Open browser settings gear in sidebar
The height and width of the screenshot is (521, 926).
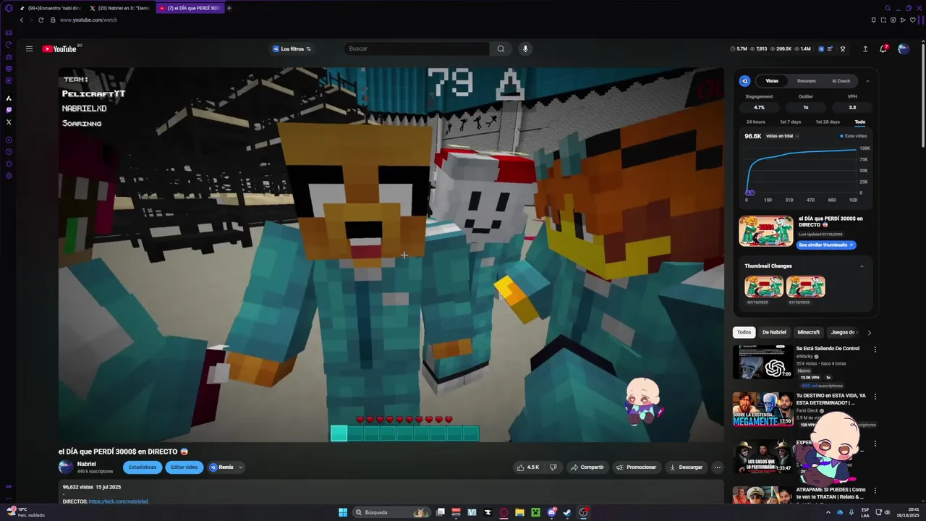(x=9, y=176)
